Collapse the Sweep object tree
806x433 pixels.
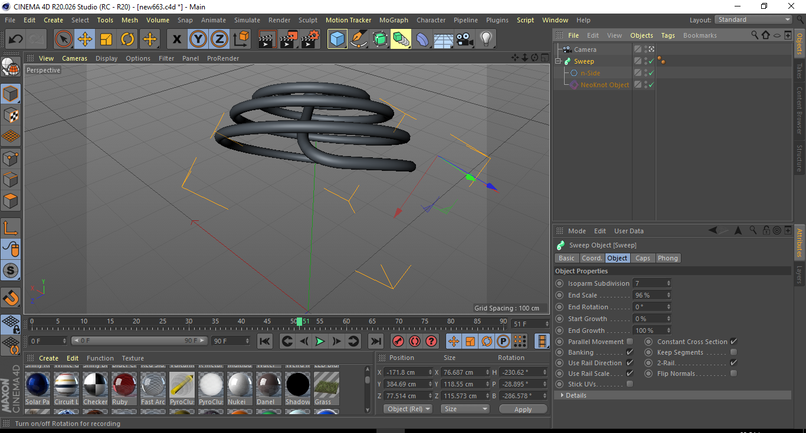[x=558, y=61]
